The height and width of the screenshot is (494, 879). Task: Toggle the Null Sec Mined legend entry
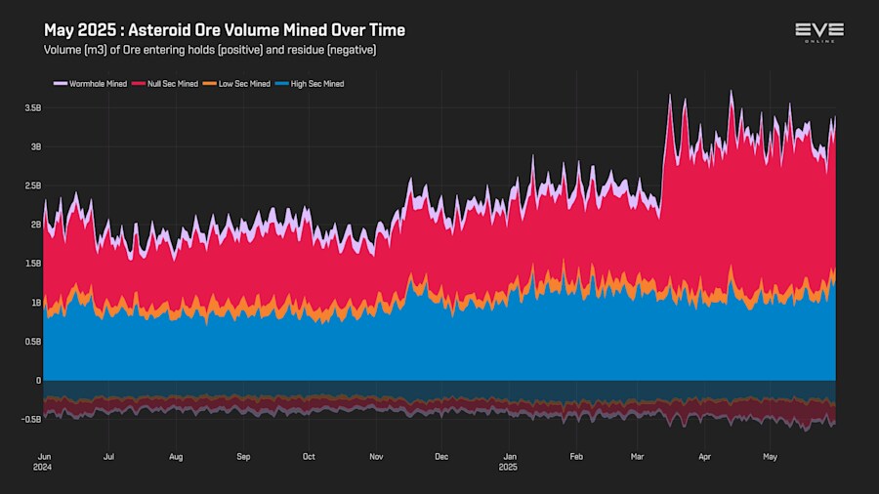165,84
